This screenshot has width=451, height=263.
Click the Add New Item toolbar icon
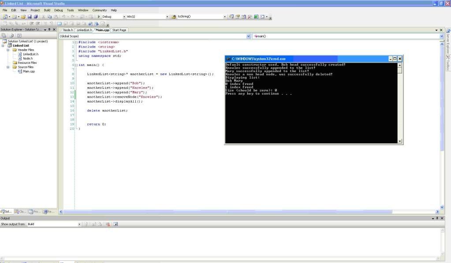tap(15, 17)
